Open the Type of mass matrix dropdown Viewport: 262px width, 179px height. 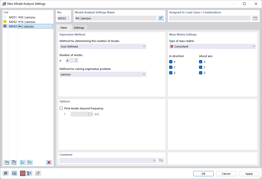(213, 47)
